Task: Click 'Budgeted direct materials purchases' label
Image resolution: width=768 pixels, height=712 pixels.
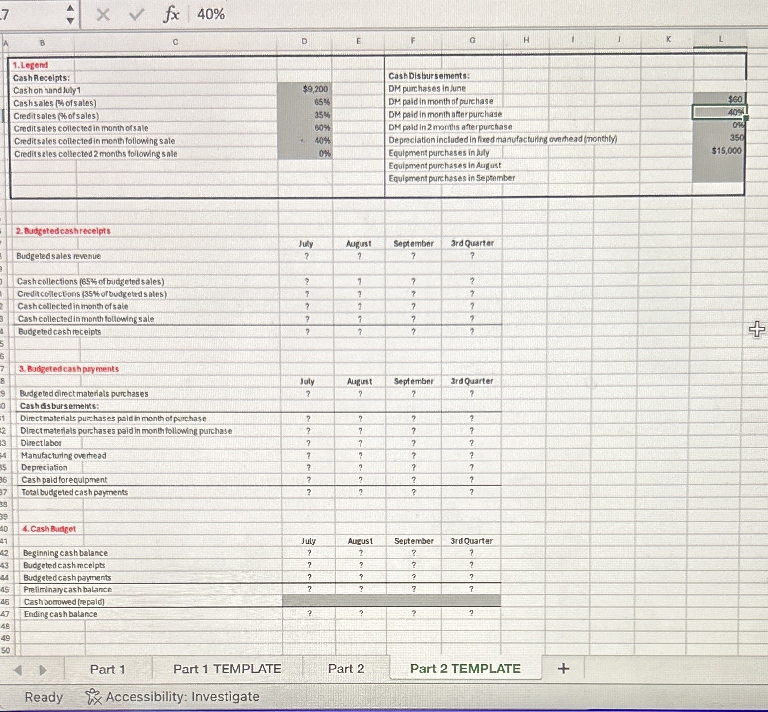Action: point(84,394)
